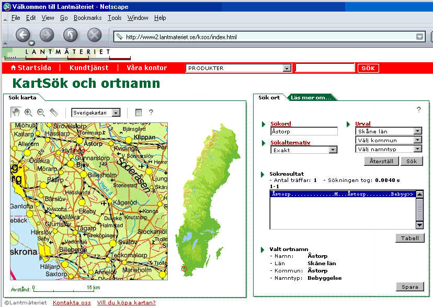
Task: Open the View menu
Action: point(48,18)
